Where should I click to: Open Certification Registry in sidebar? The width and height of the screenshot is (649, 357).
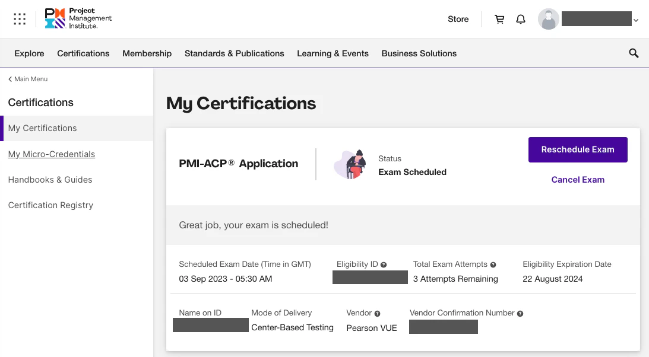pos(50,205)
